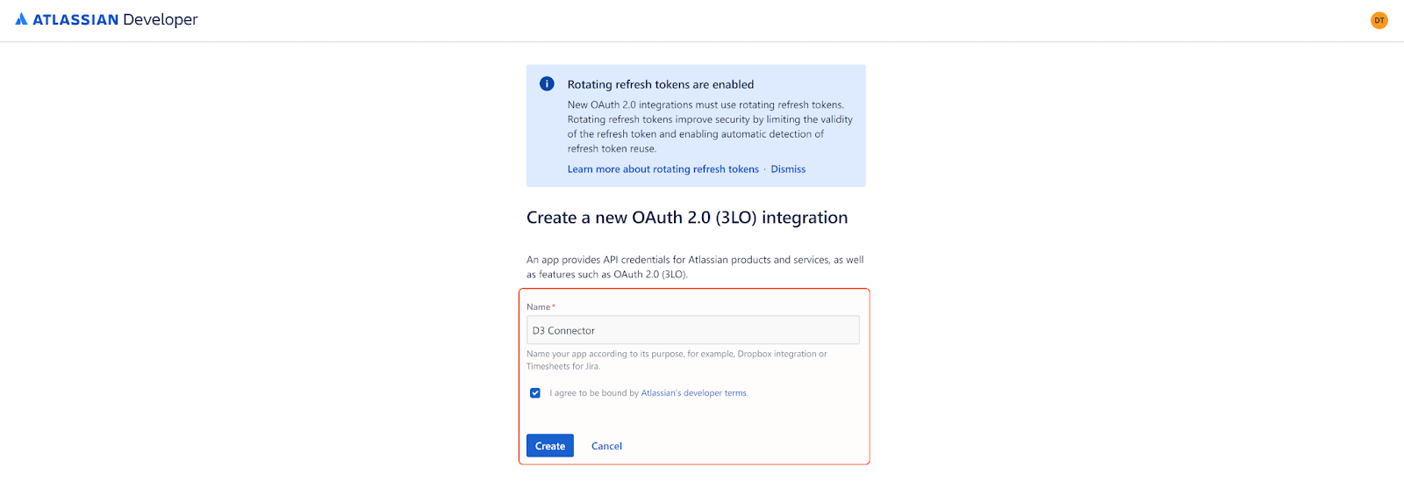1404x503 pixels.
Task: Click the ATLASSIAN wordmark in header
Action: point(75,20)
